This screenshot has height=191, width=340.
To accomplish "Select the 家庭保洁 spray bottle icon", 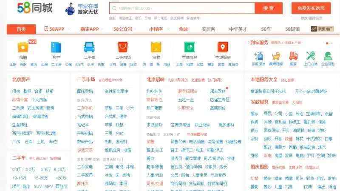I will pyautogui.click(x=258, y=56).
